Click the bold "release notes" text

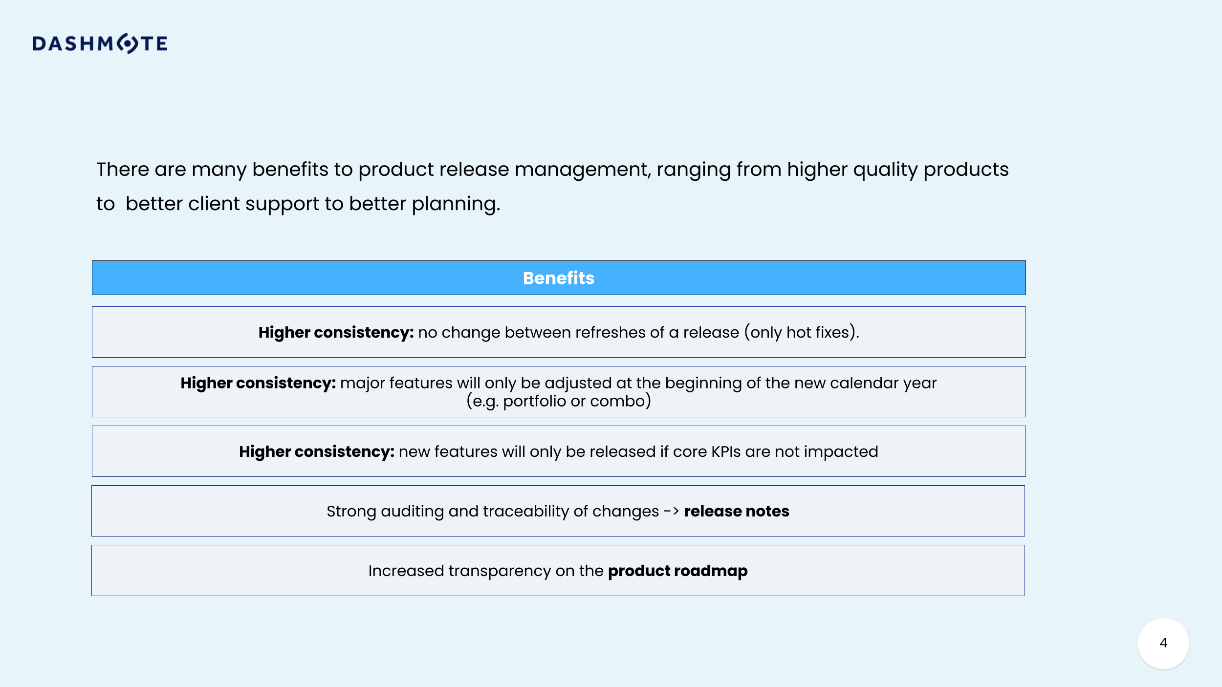736,511
